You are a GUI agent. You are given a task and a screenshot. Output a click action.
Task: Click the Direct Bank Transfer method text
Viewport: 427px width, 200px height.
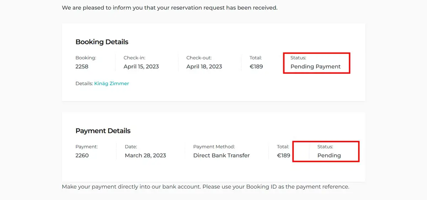point(221,155)
